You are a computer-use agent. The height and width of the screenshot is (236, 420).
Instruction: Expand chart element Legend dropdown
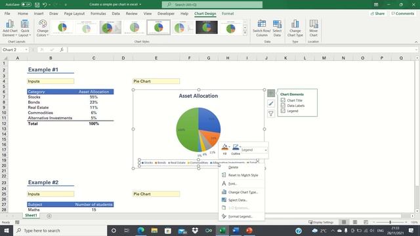click(x=265, y=150)
